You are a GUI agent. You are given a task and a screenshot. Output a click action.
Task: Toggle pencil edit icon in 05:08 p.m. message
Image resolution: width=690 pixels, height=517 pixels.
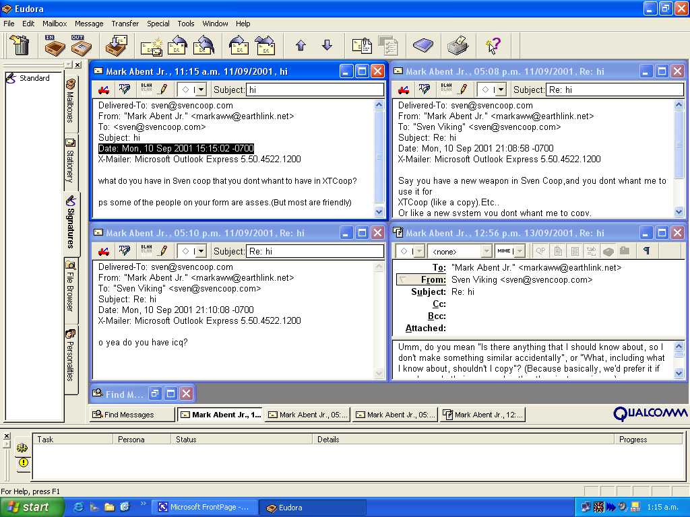464,90
